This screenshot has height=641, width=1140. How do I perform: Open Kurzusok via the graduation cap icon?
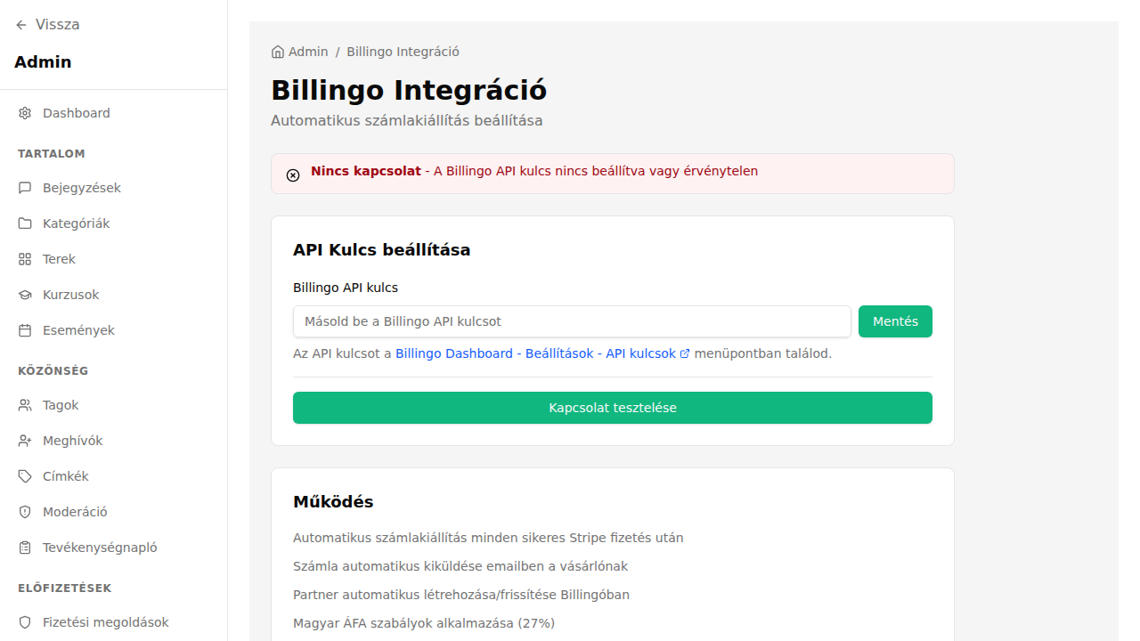24,295
